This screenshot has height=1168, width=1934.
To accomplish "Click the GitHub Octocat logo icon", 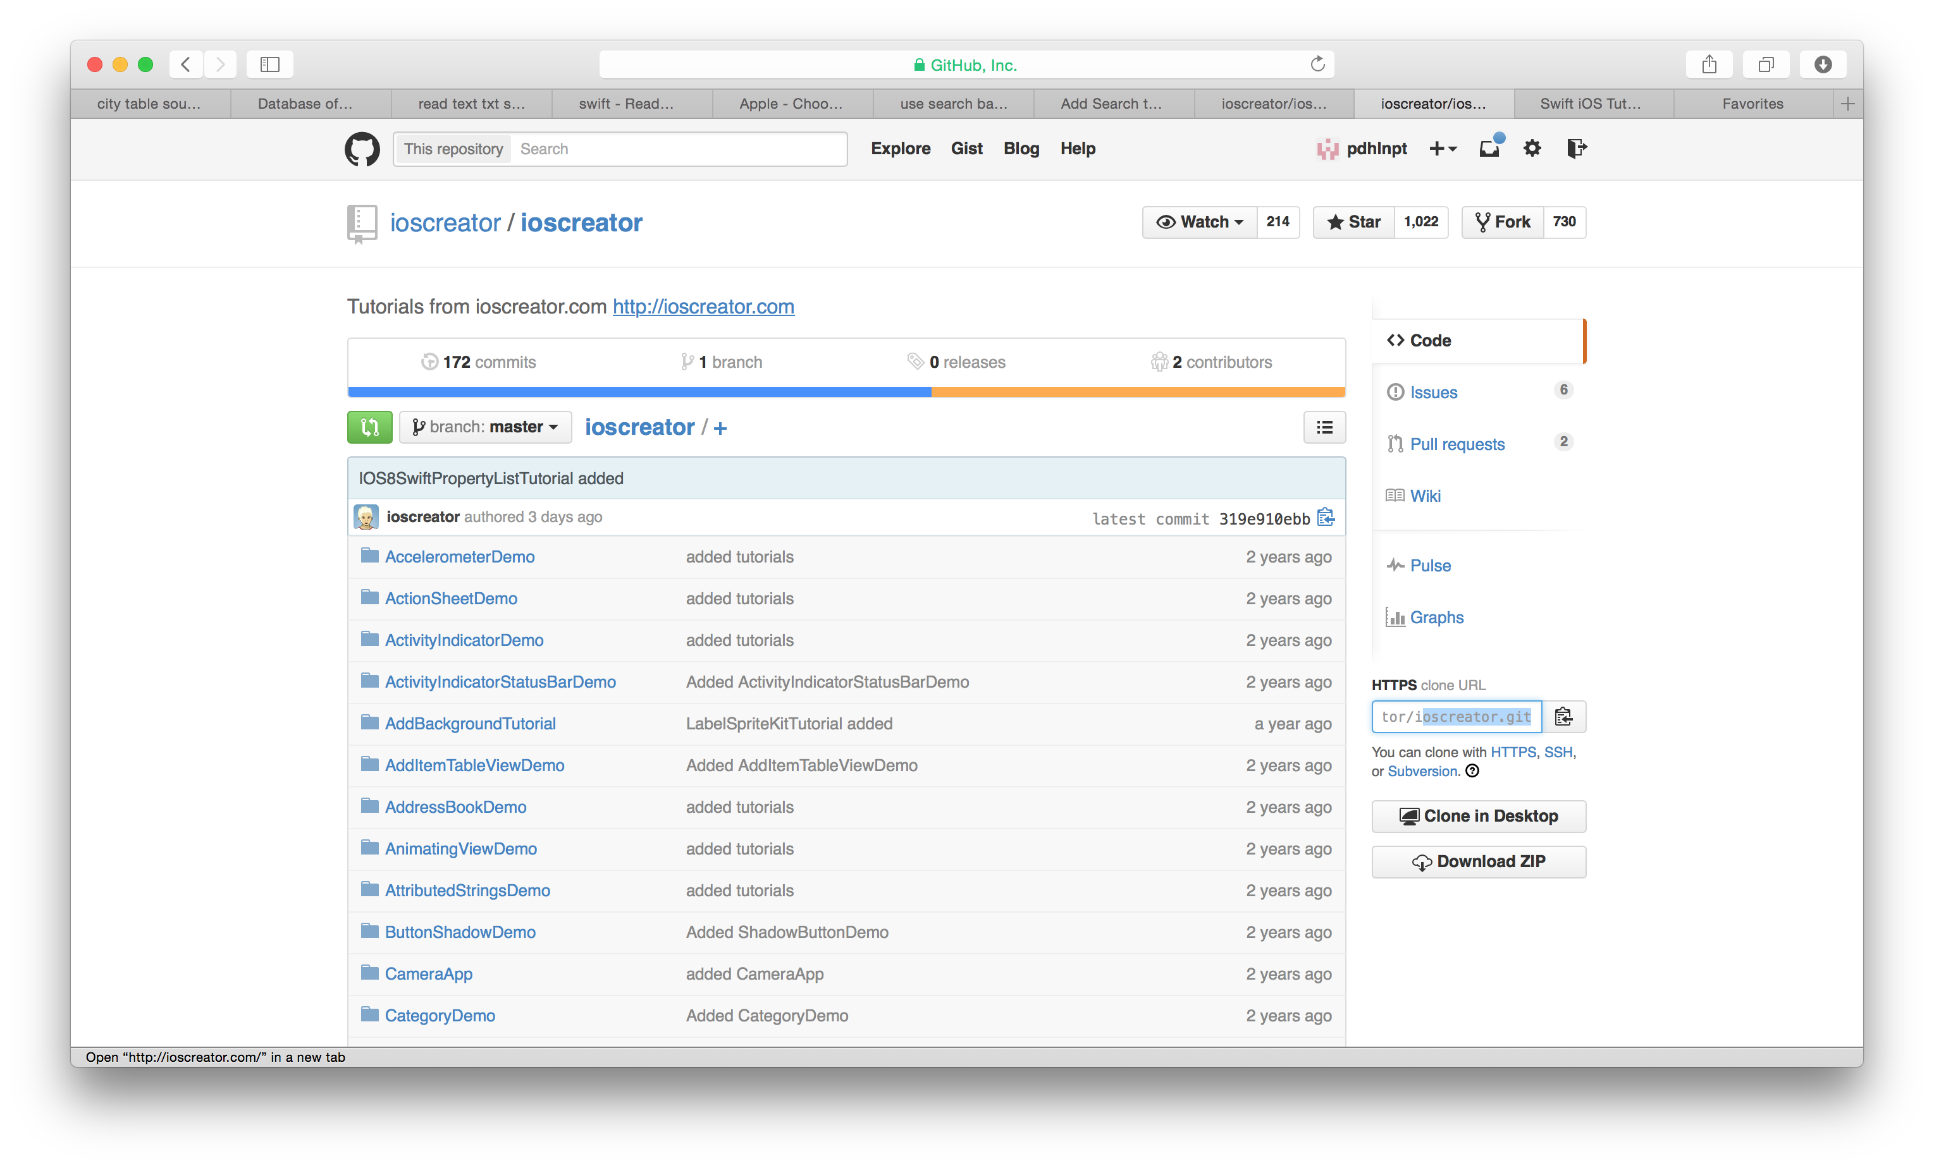I will (363, 149).
